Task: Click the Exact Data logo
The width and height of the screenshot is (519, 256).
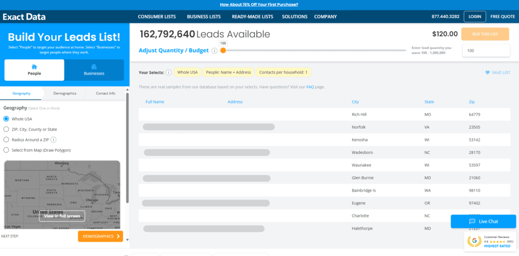Action: tap(24, 17)
